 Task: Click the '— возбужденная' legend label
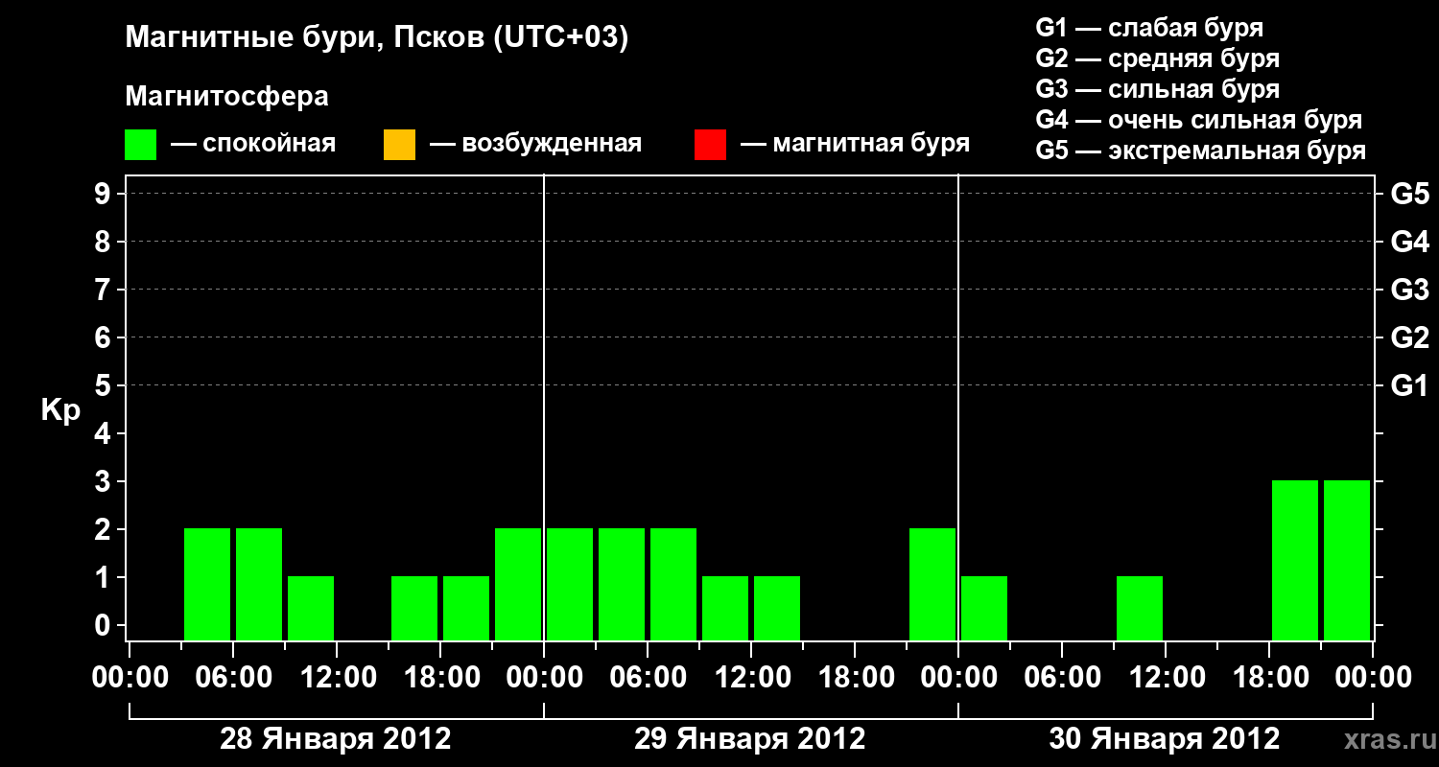pos(535,144)
